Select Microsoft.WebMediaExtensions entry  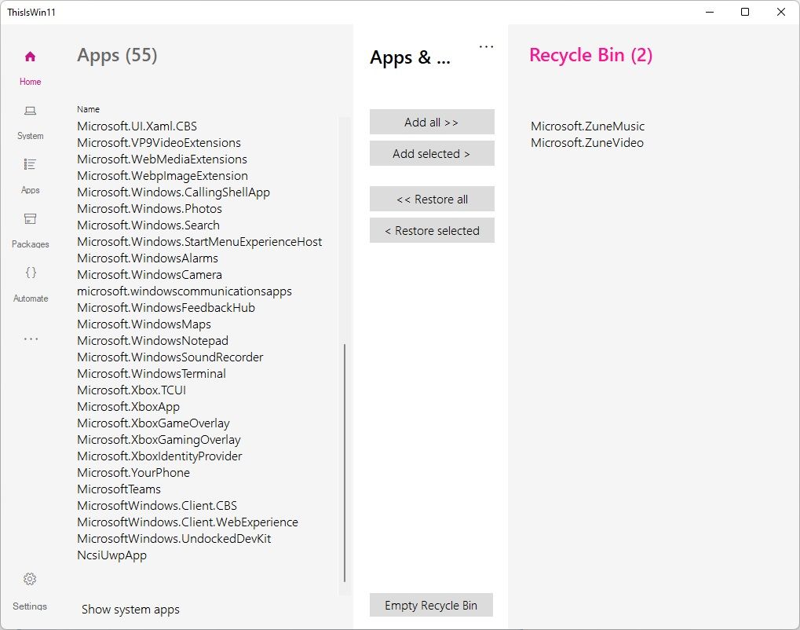pyautogui.click(x=162, y=159)
